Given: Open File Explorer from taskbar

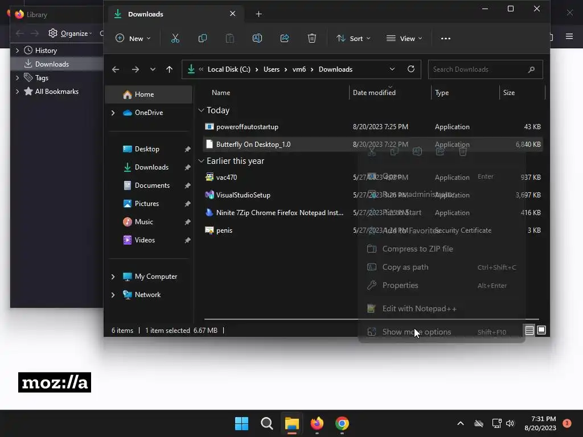Looking at the screenshot, I should coord(292,423).
